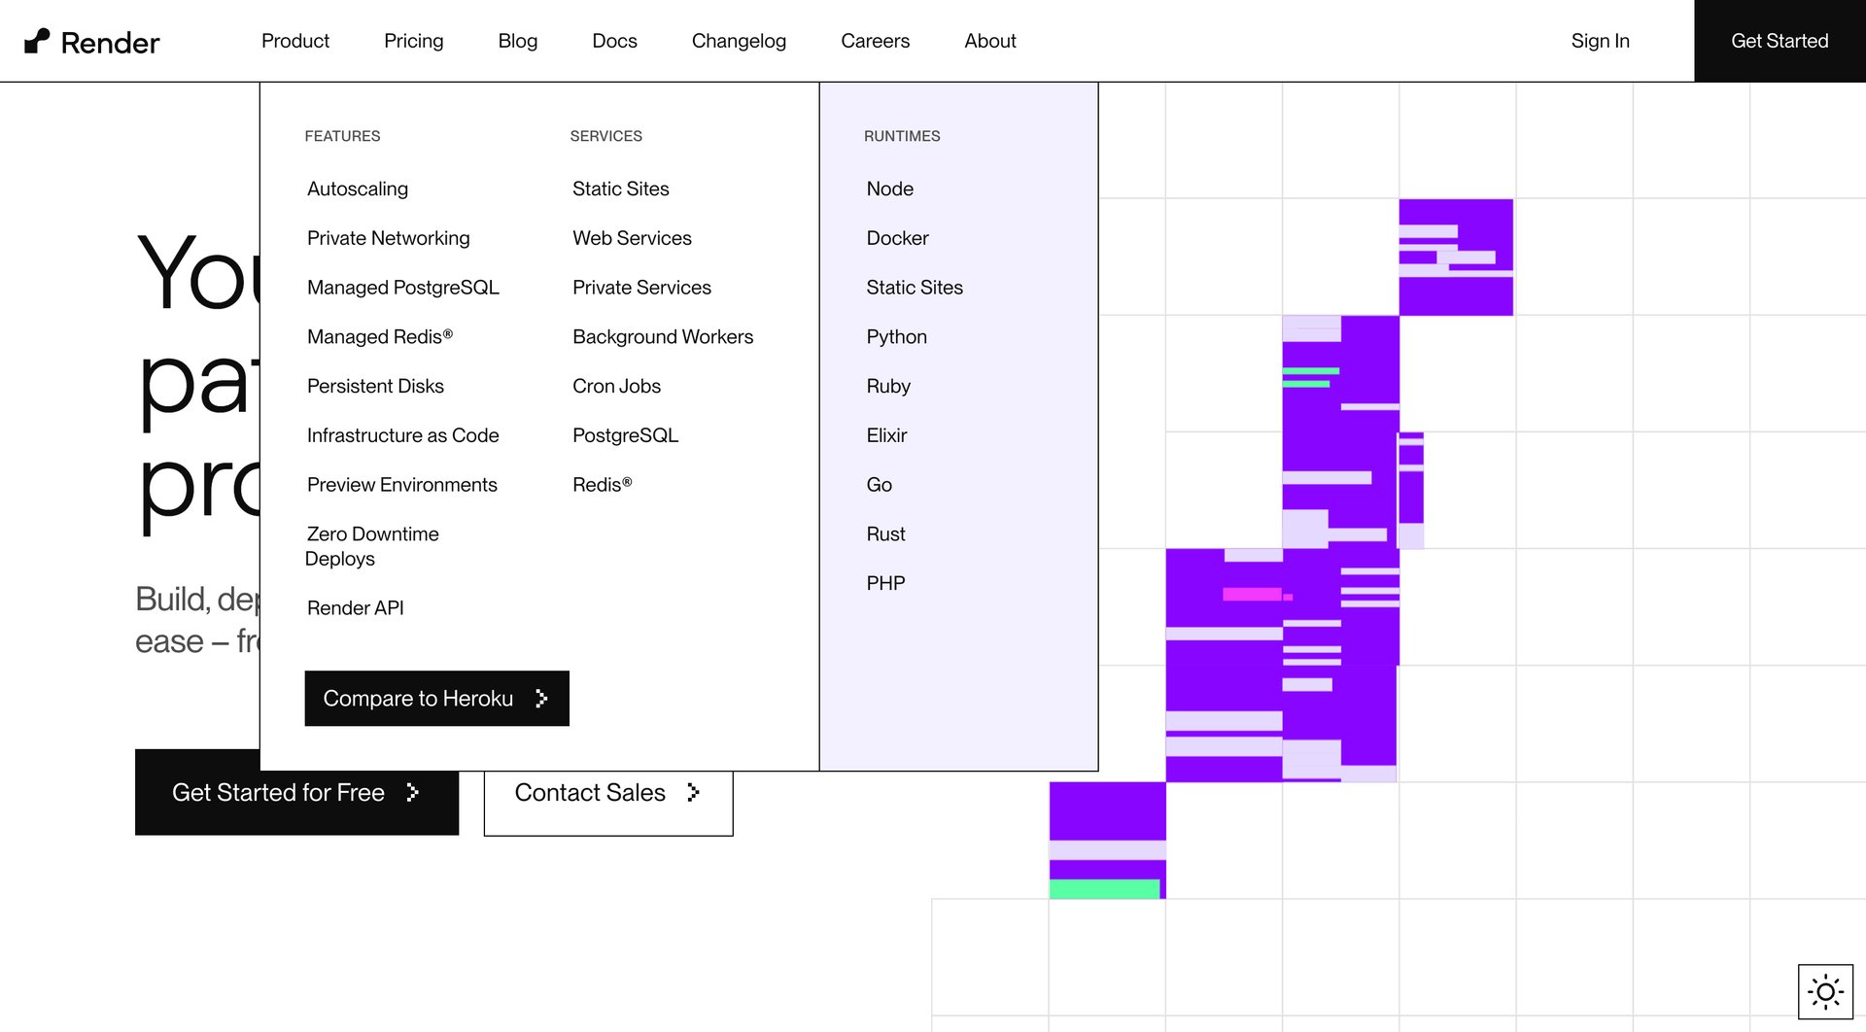This screenshot has height=1032, width=1866.
Task: Select the Python runtime
Action: coord(896,336)
